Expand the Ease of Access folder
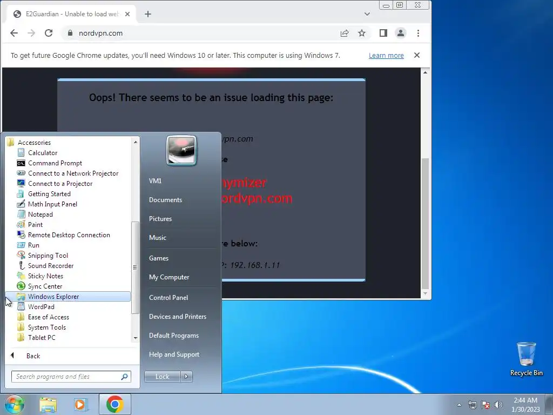 click(x=48, y=317)
